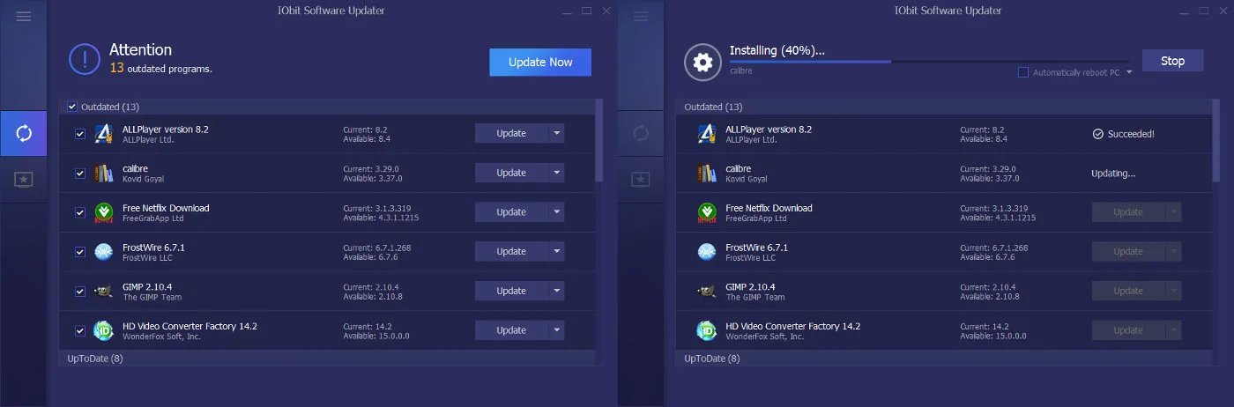The width and height of the screenshot is (1234, 407).
Task: Click ALLPlayer app icon in left window
Action: coord(104,134)
